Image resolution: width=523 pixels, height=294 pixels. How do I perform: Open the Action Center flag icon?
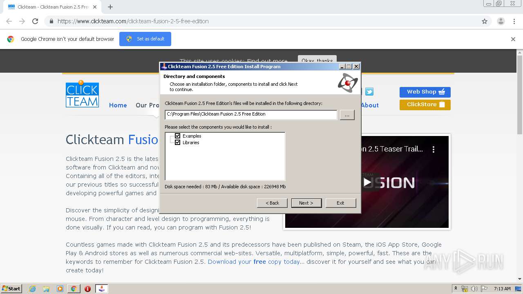(484, 289)
